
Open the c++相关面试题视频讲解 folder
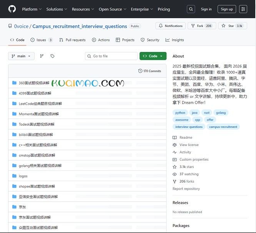(38, 145)
